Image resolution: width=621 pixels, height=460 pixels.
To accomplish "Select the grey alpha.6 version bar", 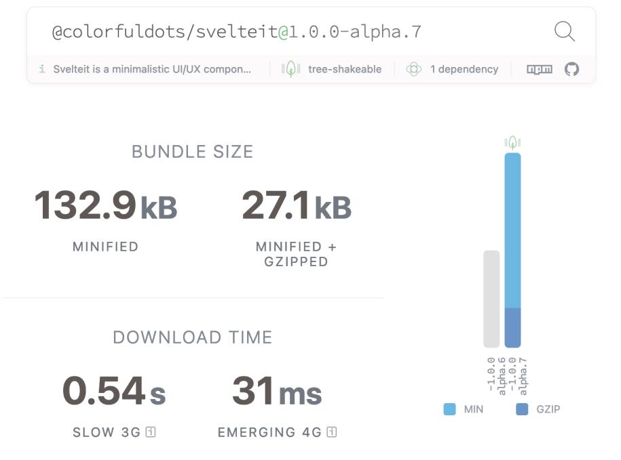I will click(x=491, y=298).
